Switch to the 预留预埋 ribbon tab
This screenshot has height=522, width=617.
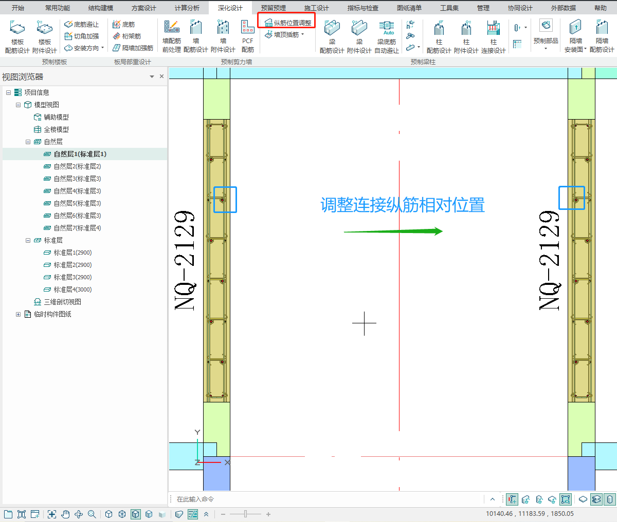[x=273, y=8]
